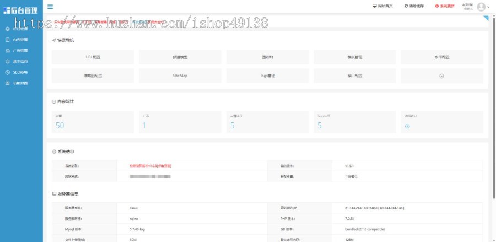Click the stat card showing 1
This screenshot has height=242, width=496.
pyautogui.click(x=180, y=122)
